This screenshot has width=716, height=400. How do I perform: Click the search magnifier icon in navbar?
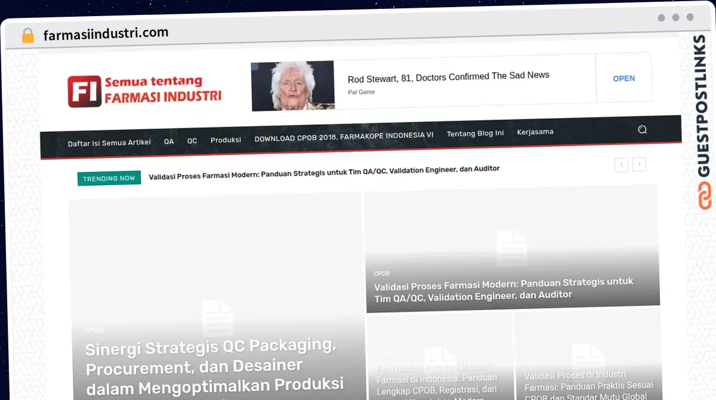pyautogui.click(x=642, y=130)
